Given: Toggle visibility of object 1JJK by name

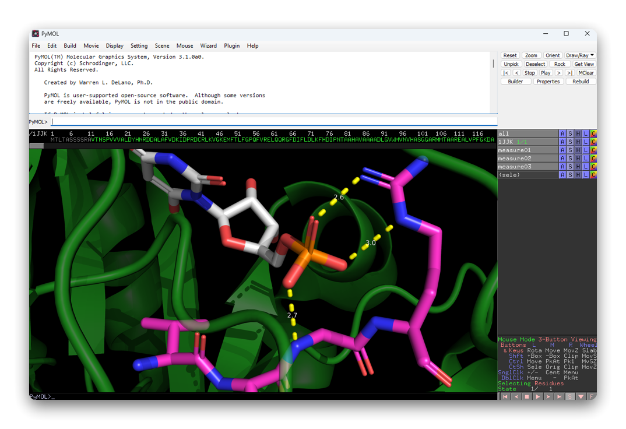Looking at the screenshot, I should [x=527, y=142].
